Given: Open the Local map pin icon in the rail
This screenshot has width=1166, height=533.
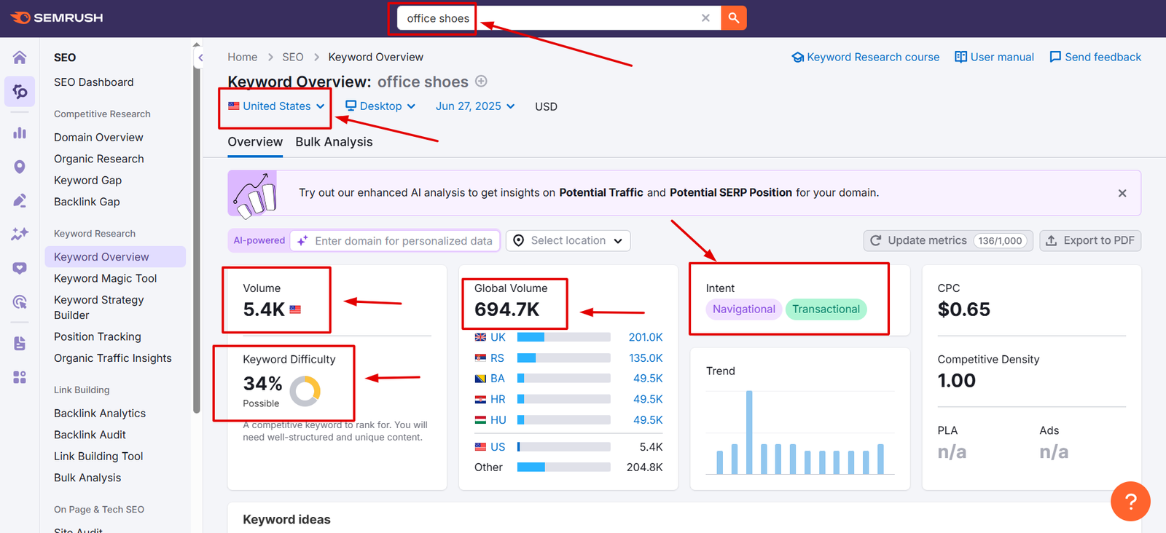Looking at the screenshot, I should click(20, 167).
